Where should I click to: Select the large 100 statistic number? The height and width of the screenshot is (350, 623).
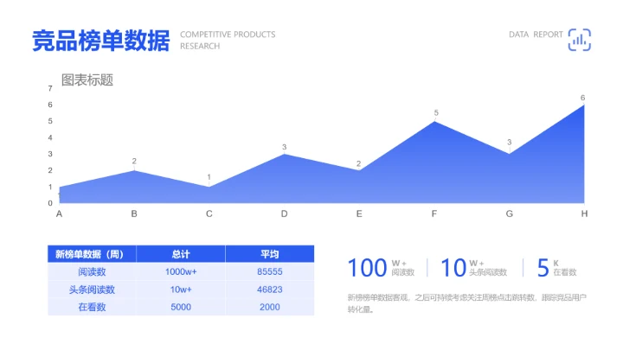tap(367, 268)
